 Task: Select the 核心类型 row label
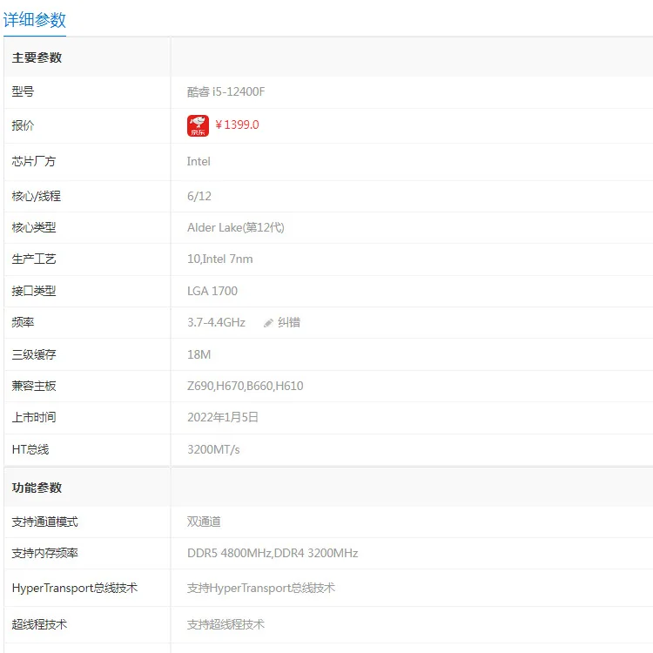click(x=34, y=228)
